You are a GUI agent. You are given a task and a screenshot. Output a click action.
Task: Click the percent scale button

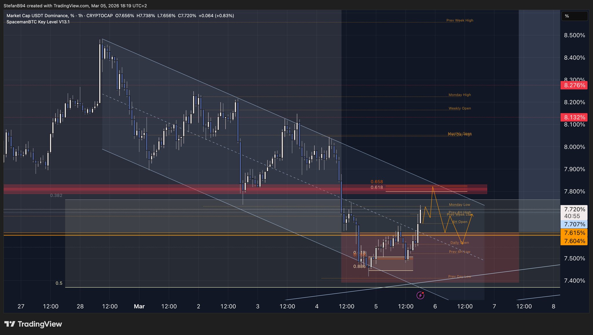(x=574, y=16)
